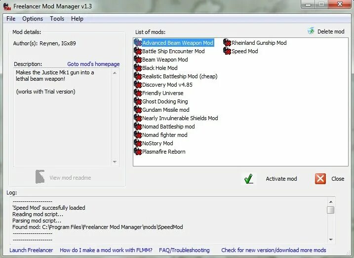Click the green checkmark Activate icon
354x258 pixels.
(x=248, y=179)
